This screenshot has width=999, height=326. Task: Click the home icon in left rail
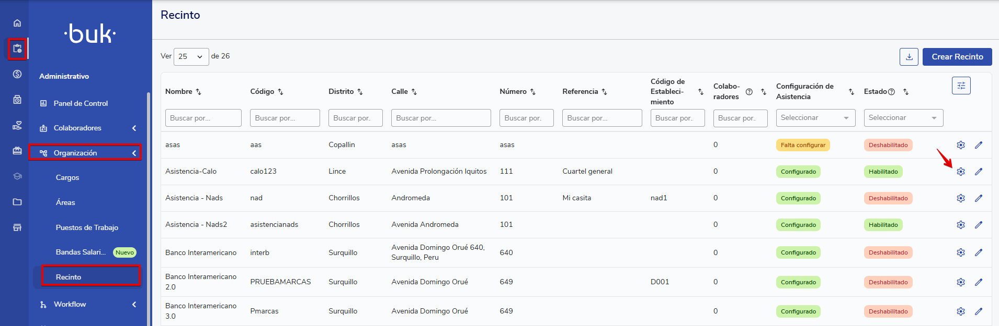pyautogui.click(x=17, y=23)
